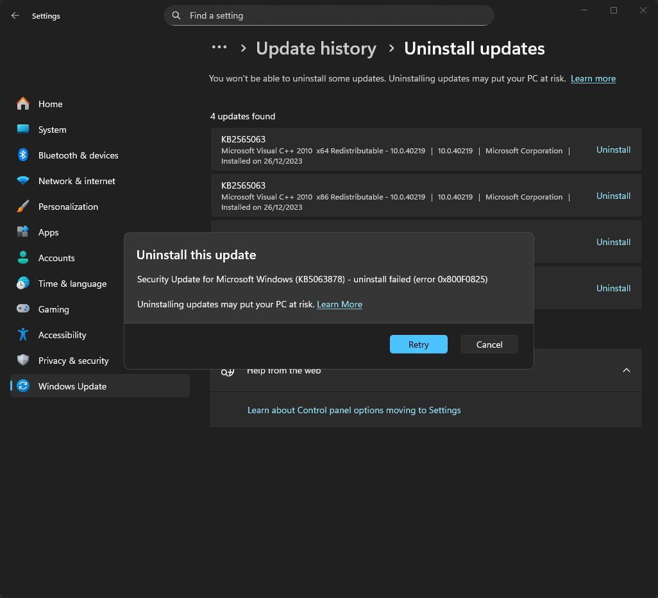This screenshot has width=658, height=598.
Task: Click Time & language label in sidebar
Action: click(x=72, y=284)
